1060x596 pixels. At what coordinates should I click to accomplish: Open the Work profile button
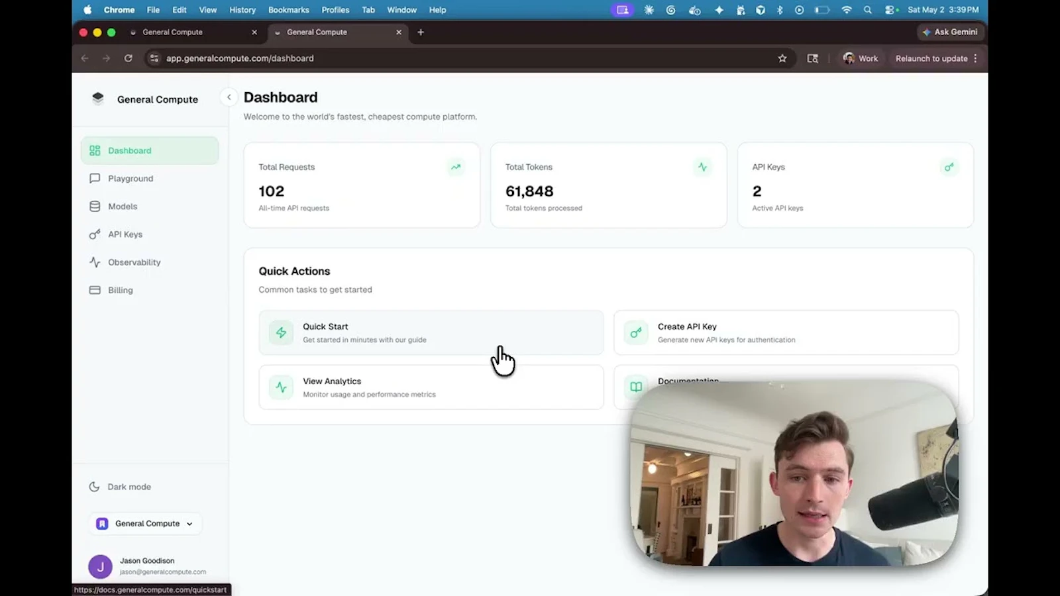tap(860, 58)
